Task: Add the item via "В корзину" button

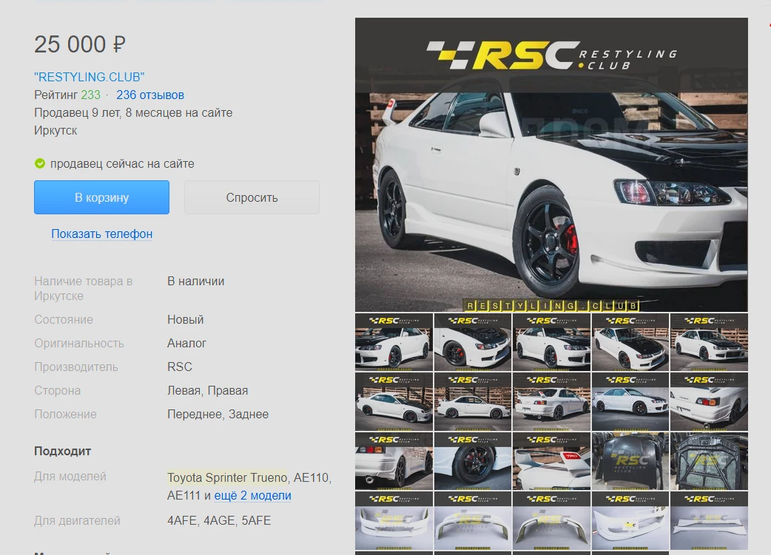Action: [x=102, y=197]
